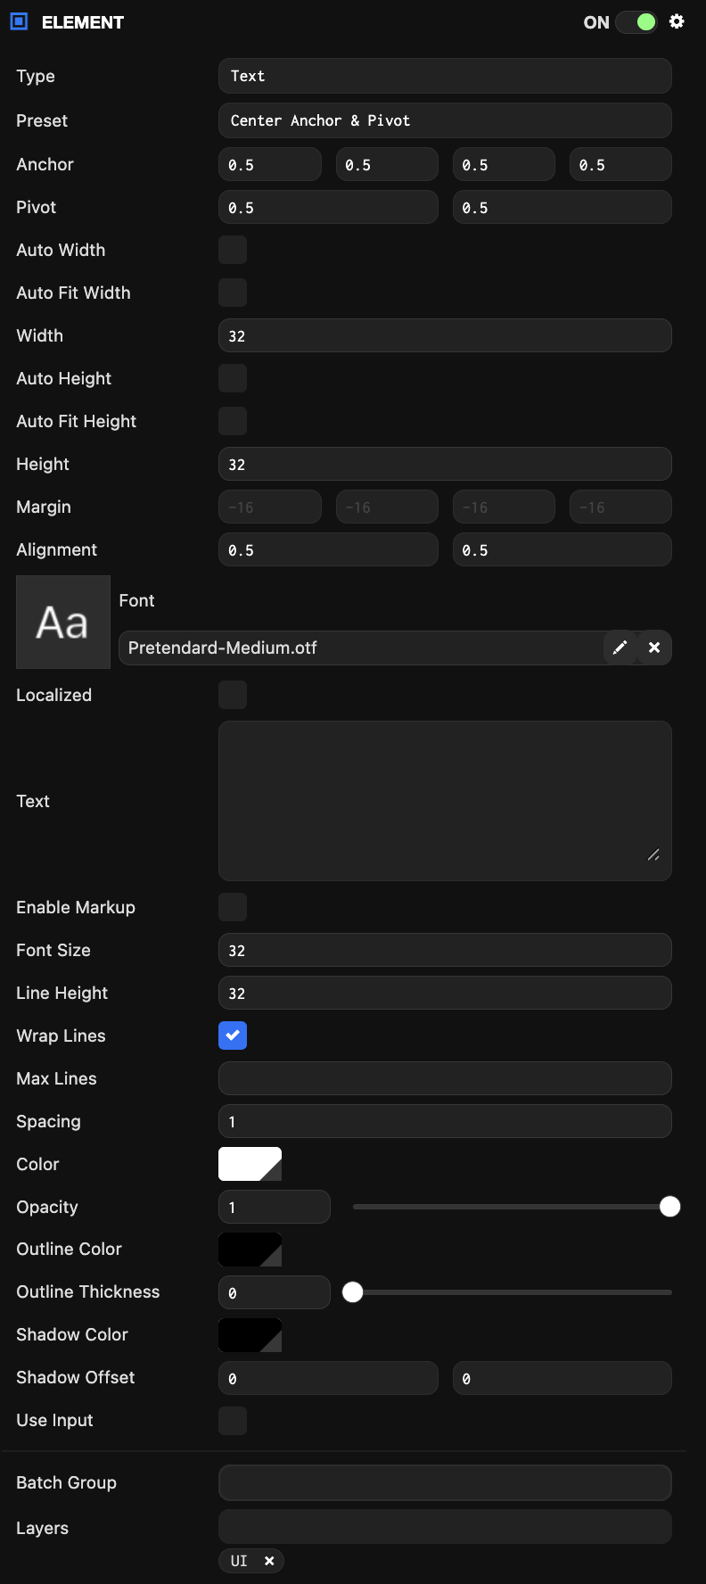Open the Shadow Color swatch

pyautogui.click(x=250, y=1335)
